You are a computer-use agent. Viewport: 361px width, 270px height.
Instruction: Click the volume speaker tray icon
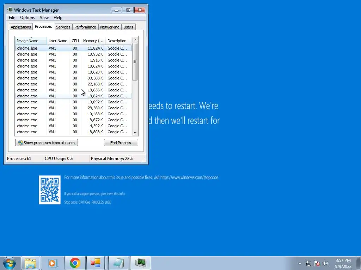325,263
